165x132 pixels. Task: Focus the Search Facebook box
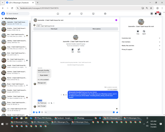17,14
